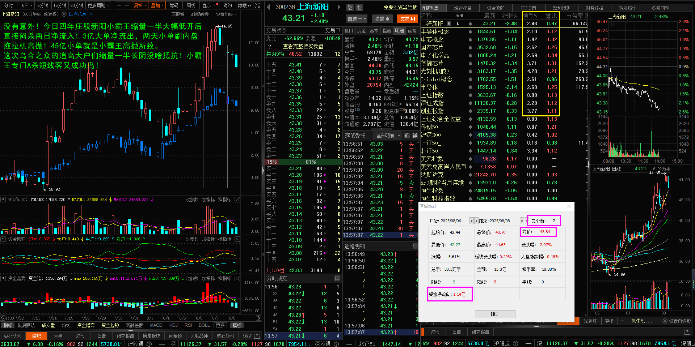The height and width of the screenshot is (347, 695).
Task: Click bell icon in 上海新阳 list row
Action: click(x=470, y=23)
